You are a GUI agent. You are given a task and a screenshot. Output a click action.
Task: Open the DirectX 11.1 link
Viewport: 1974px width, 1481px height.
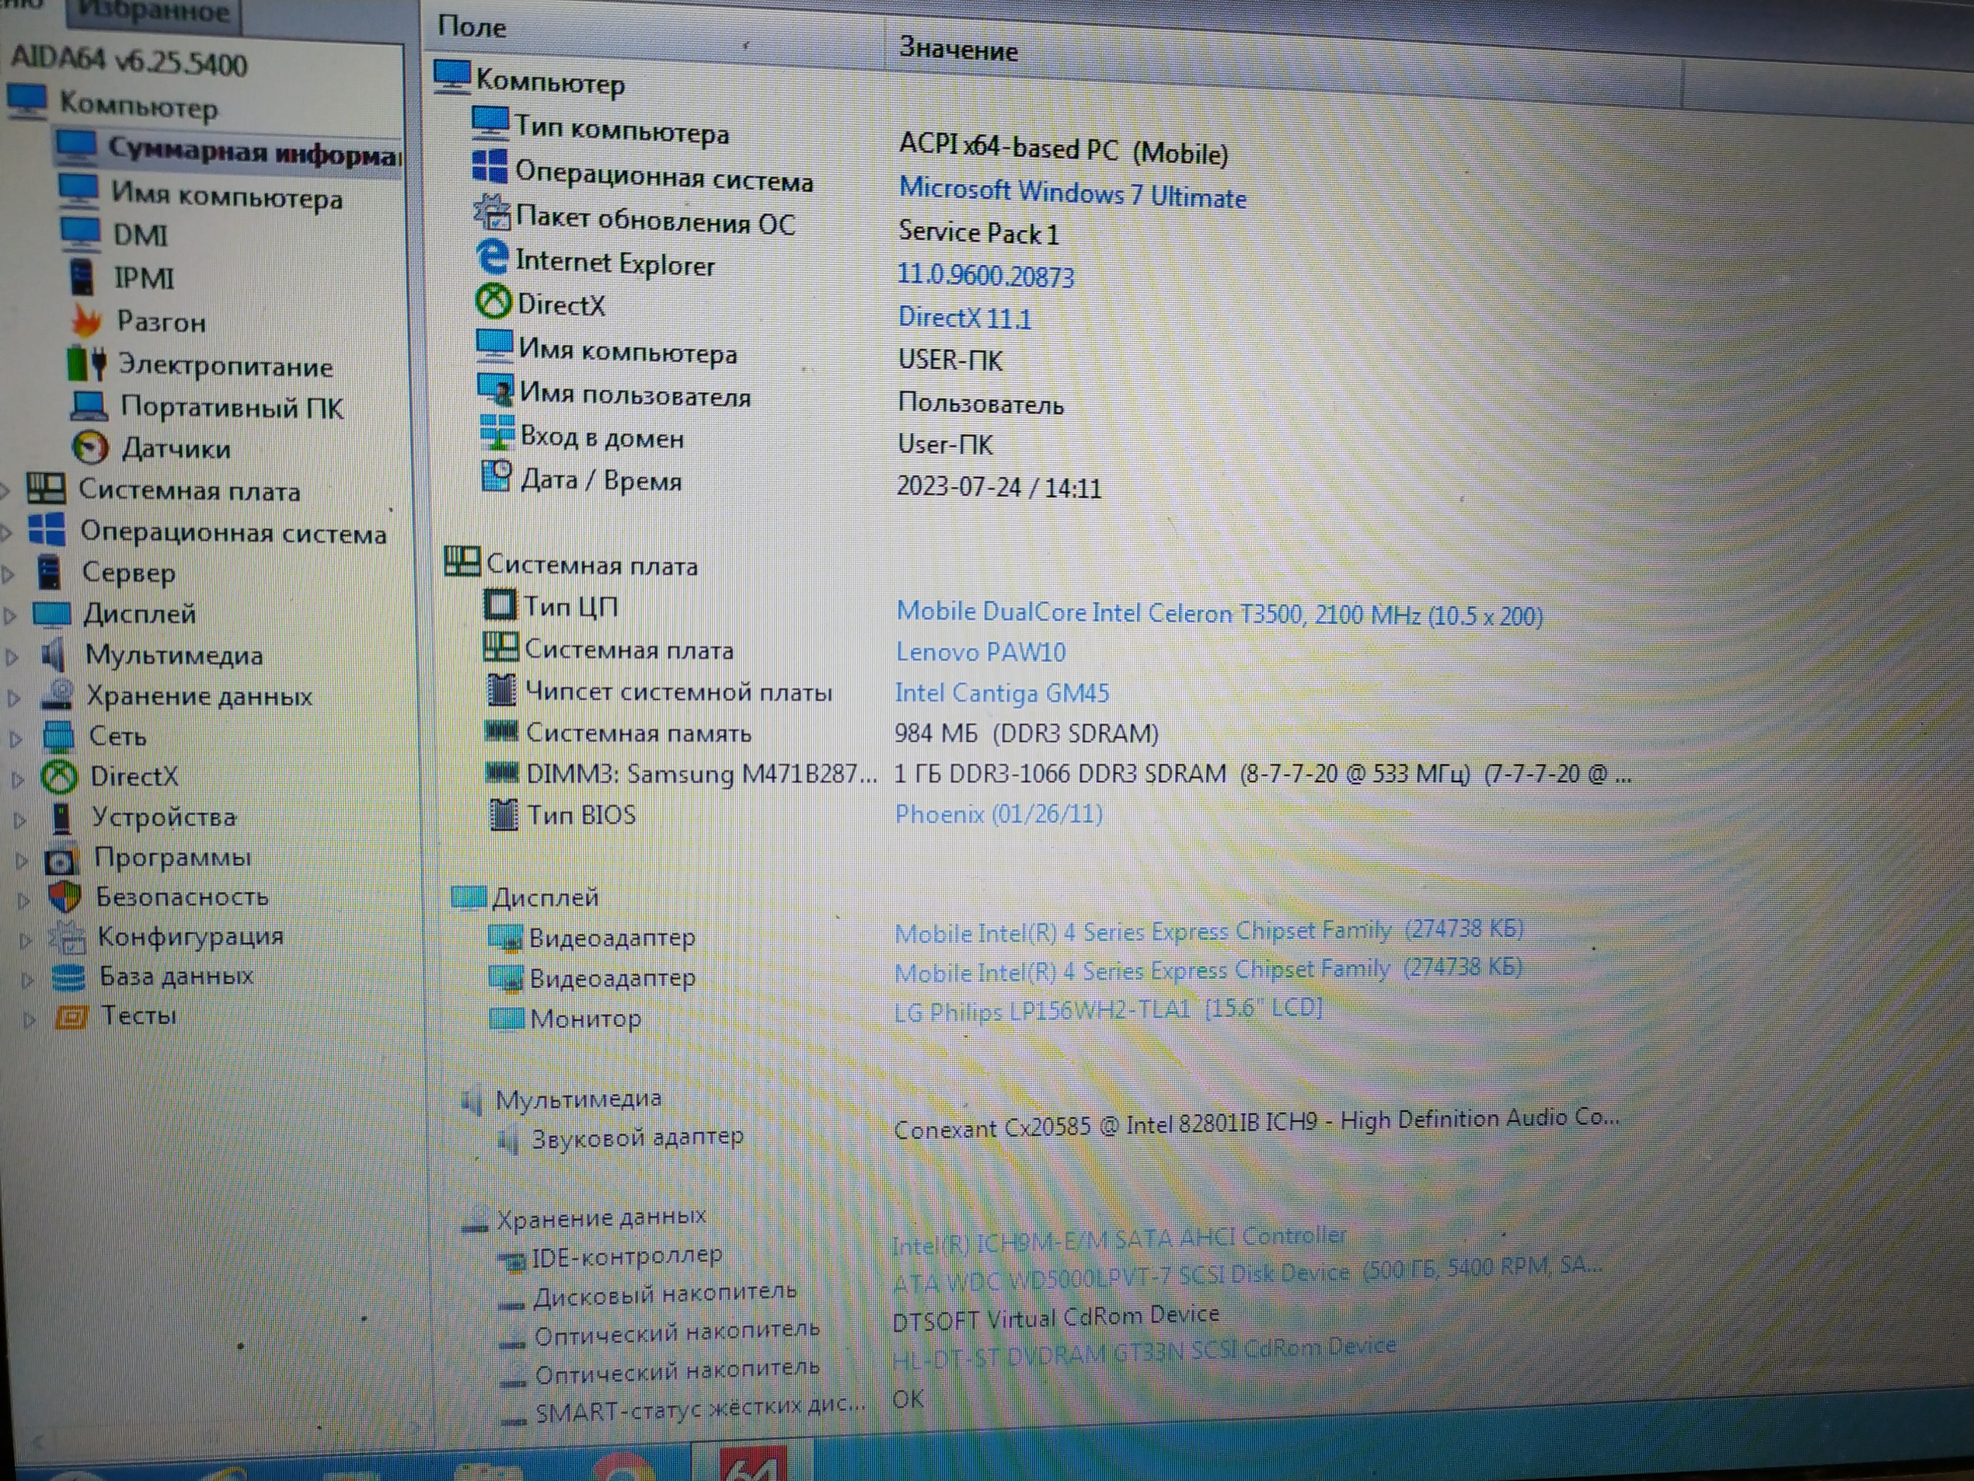pyautogui.click(x=964, y=317)
